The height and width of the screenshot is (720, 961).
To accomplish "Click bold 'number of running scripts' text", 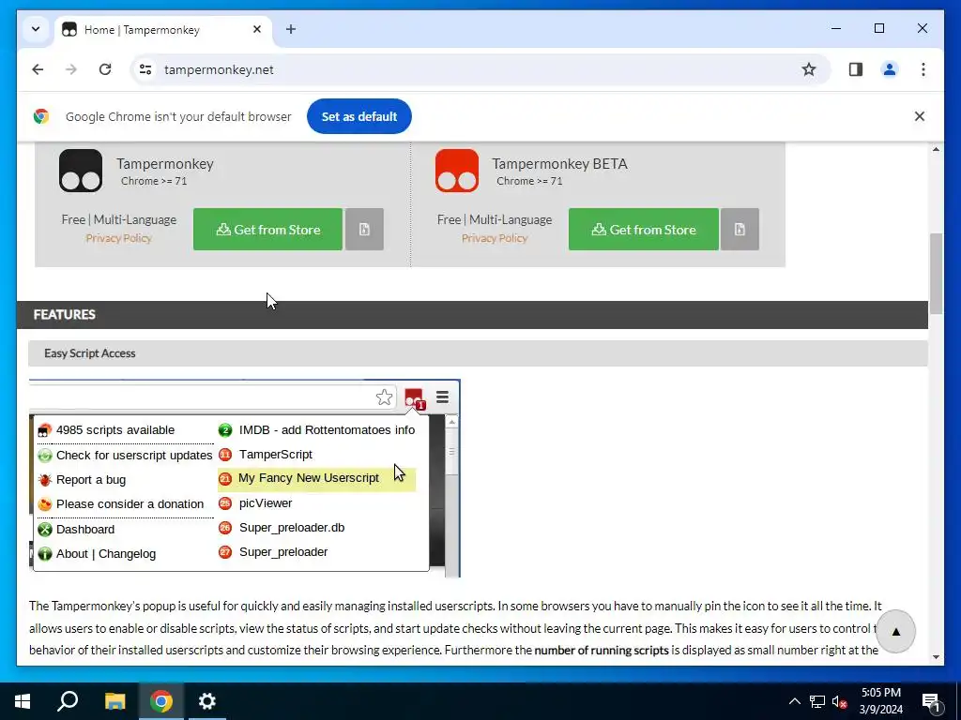I will pos(602,651).
